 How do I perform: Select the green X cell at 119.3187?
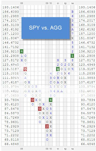point(58,69)
